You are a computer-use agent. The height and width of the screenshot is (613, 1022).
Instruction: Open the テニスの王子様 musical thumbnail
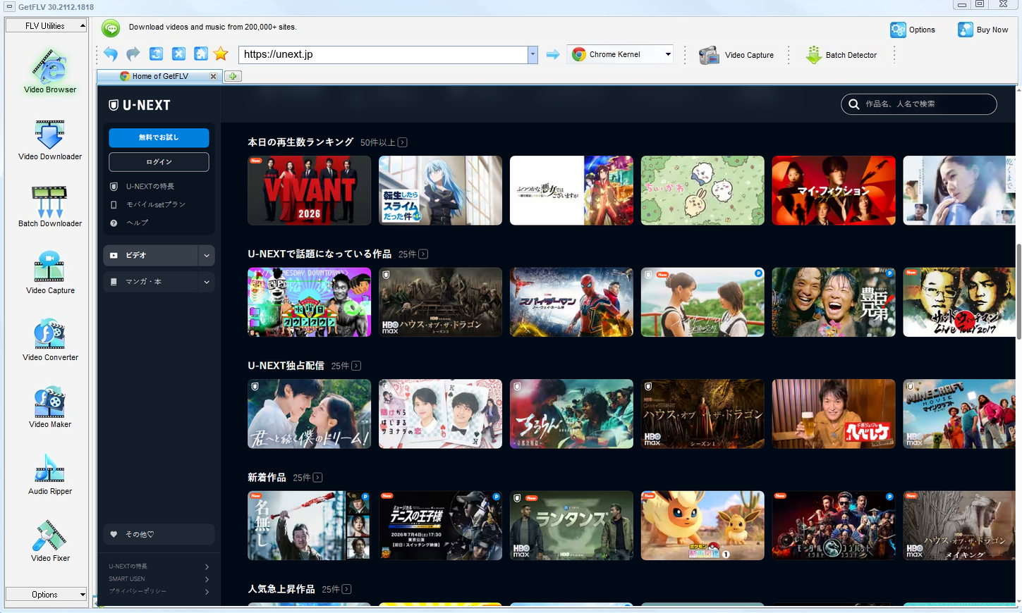tap(440, 526)
